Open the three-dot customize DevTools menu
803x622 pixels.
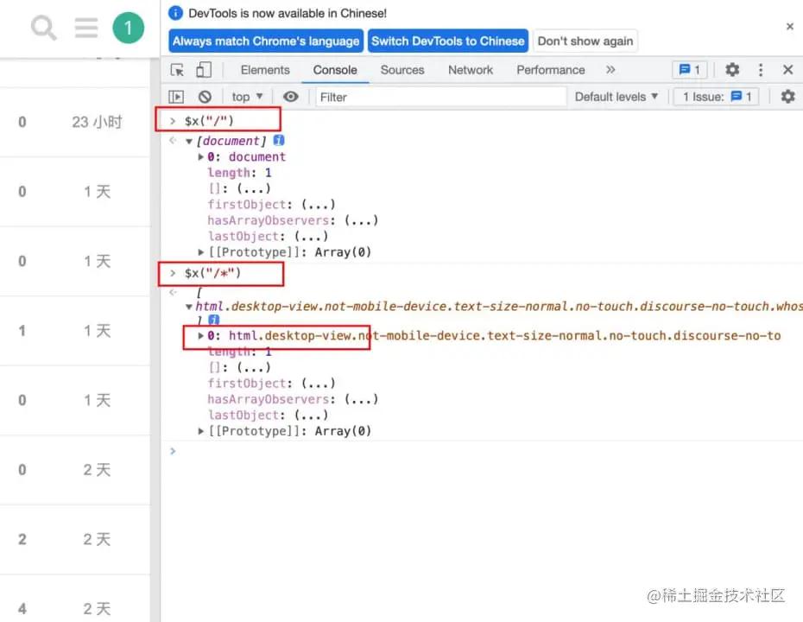coord(758,69)
